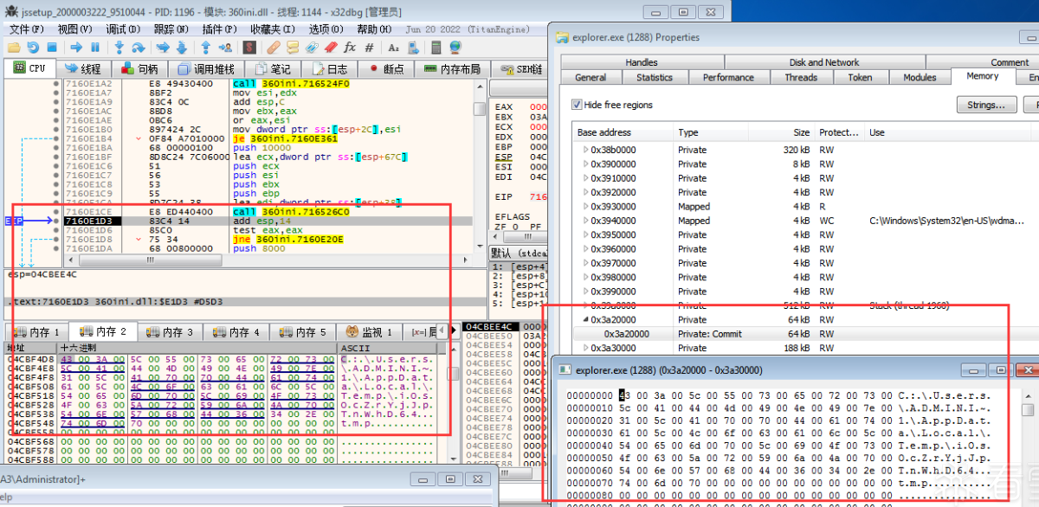Viewport: 1039px width, 507px height.
Task: Expand the 0x38b0000 memory region
Action: (585, 150)
